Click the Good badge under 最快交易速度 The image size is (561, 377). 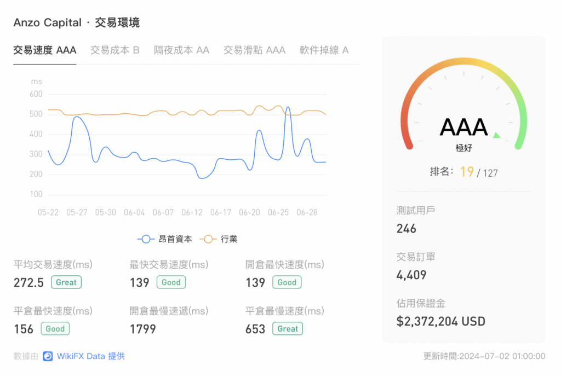click(x=171, y=282)
